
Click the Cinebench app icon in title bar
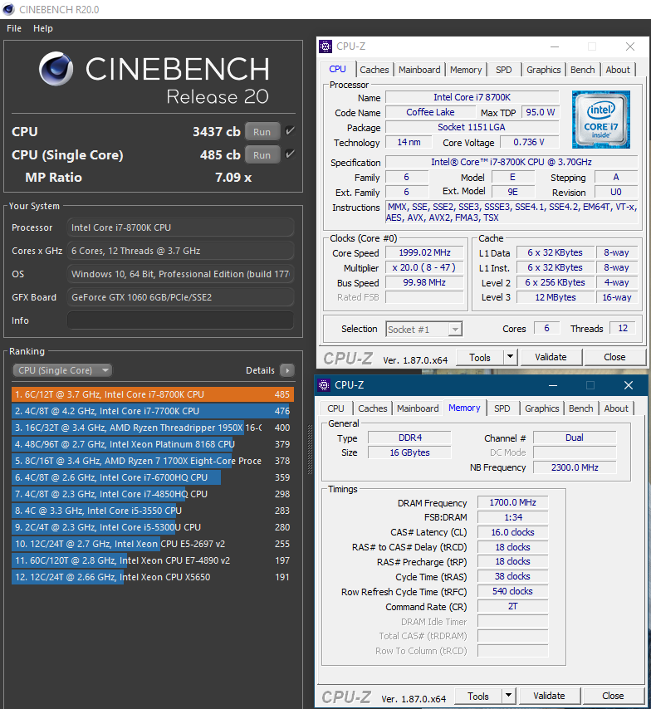[8, 9]
